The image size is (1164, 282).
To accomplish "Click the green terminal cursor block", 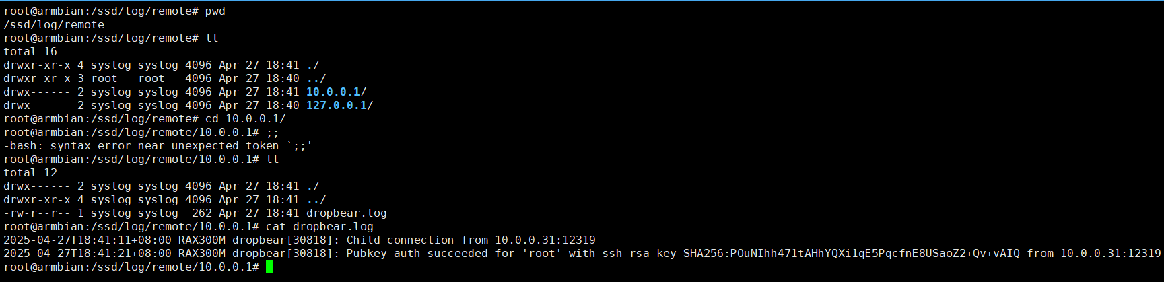I will pos(269,267).
